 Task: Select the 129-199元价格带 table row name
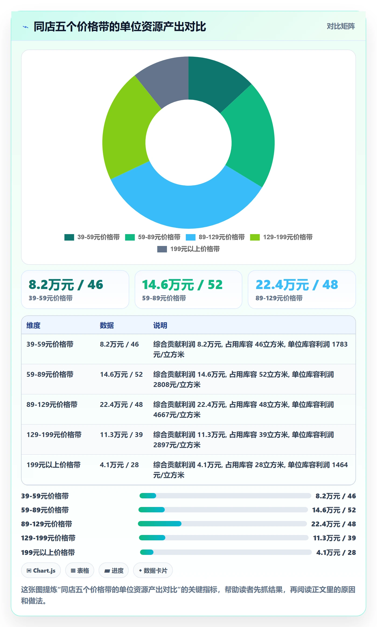(54, 435)
